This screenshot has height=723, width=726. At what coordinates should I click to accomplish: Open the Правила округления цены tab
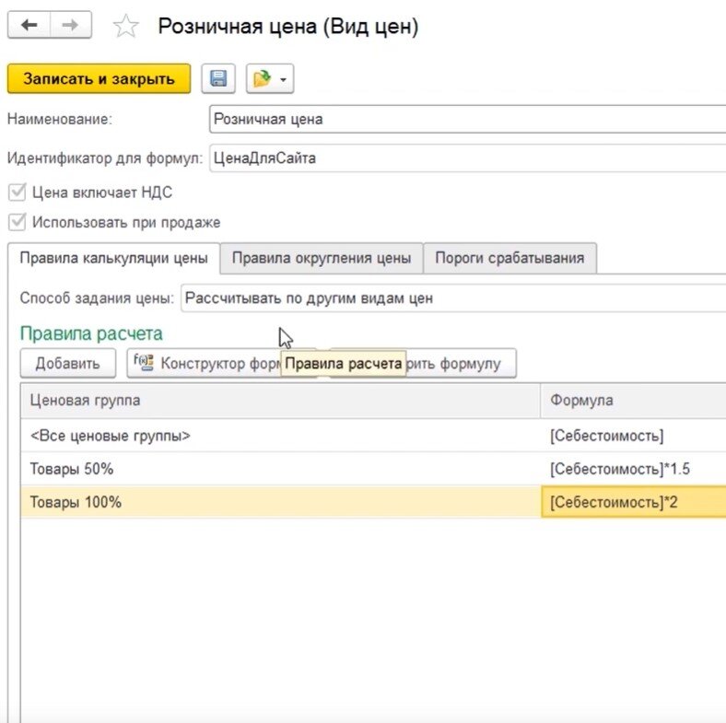[322, 258]
